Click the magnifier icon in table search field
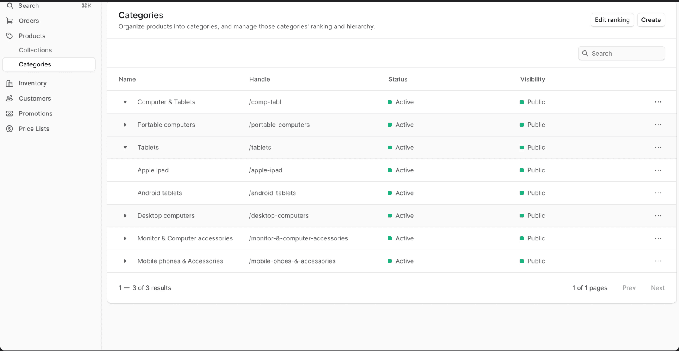Image resolution: width=679 pixels, height=351 pixels. [x=585, y=53]
